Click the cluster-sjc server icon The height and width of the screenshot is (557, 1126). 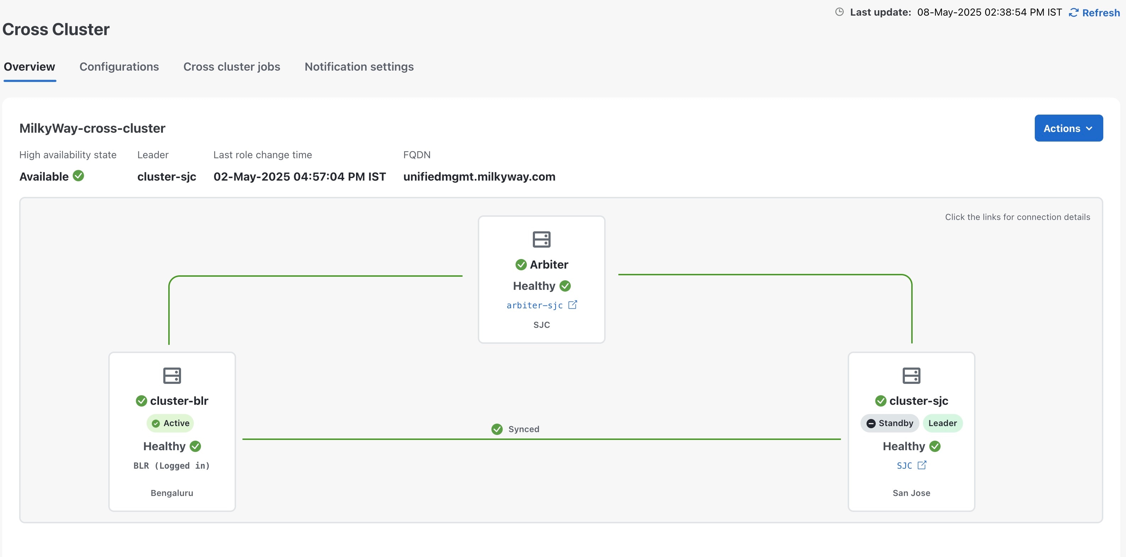pyautogui.click(x=911, y=376)
